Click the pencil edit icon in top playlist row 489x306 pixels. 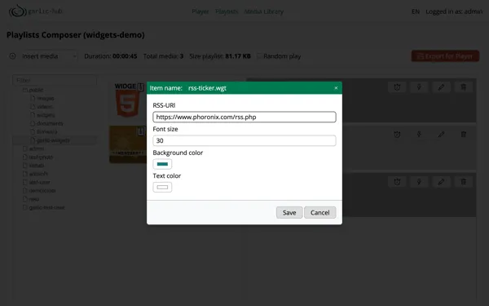click(441, 87)
